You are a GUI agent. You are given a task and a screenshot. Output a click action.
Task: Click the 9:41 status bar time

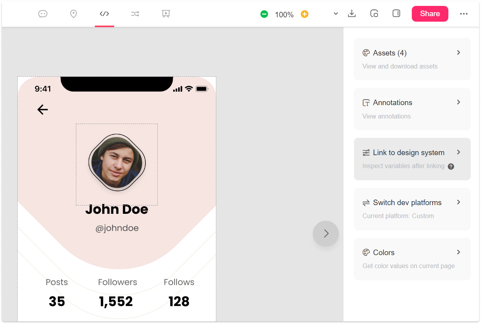(x=43, y=89)
